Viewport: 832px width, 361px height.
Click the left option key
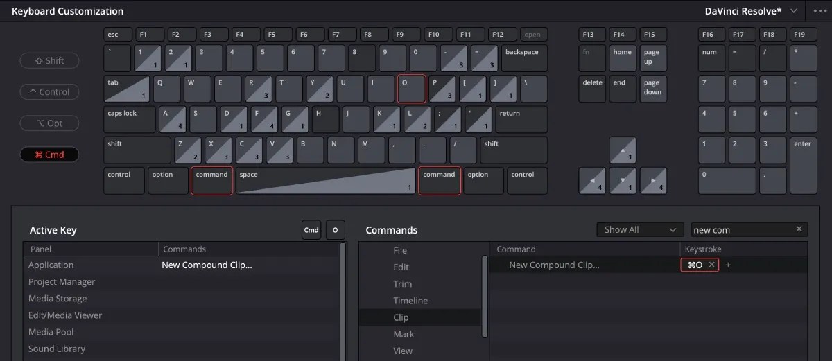(167, 180)
